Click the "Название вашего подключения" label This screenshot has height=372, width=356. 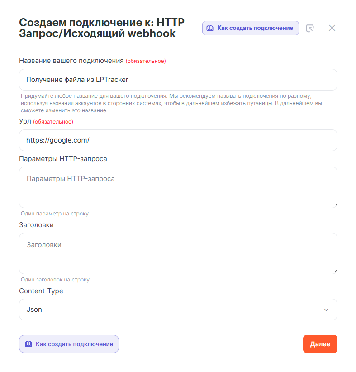(x=71, y=61)
